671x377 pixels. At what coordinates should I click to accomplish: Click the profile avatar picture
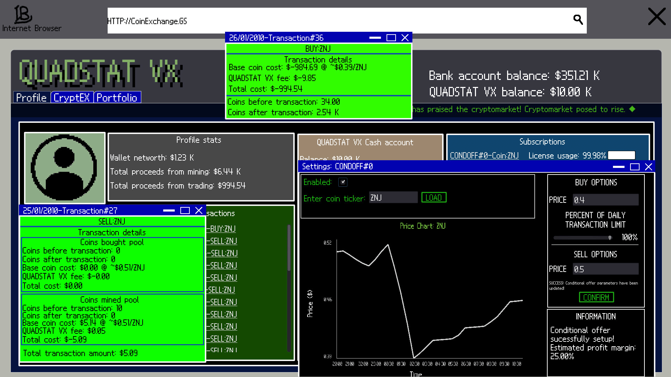point(65,168)
